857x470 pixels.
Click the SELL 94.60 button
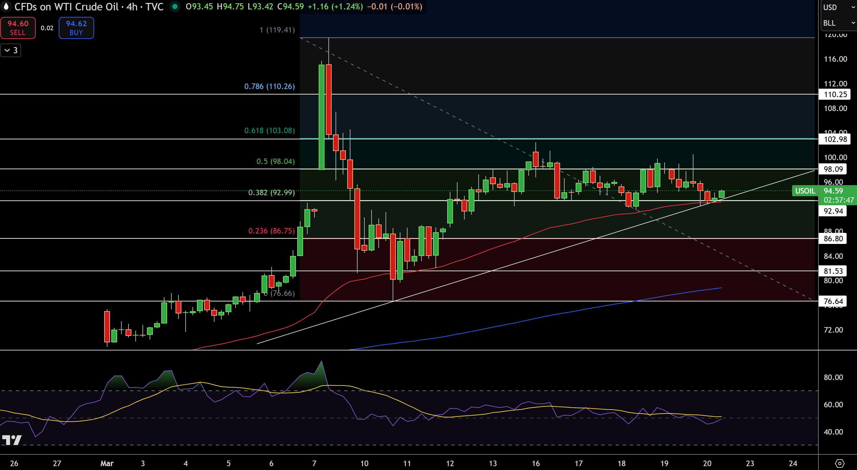coord(18,28)
